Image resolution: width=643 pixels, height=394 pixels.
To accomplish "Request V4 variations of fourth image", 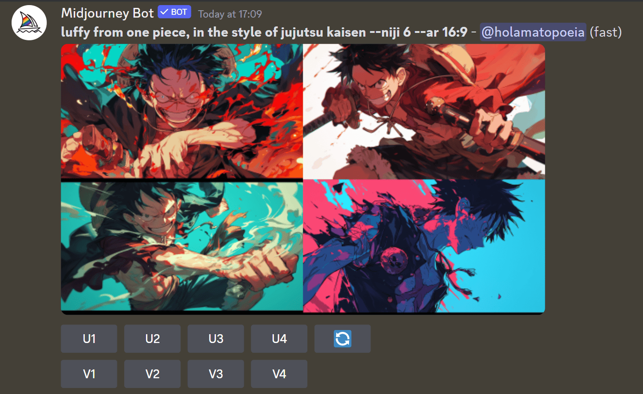I will coord(279,374).
